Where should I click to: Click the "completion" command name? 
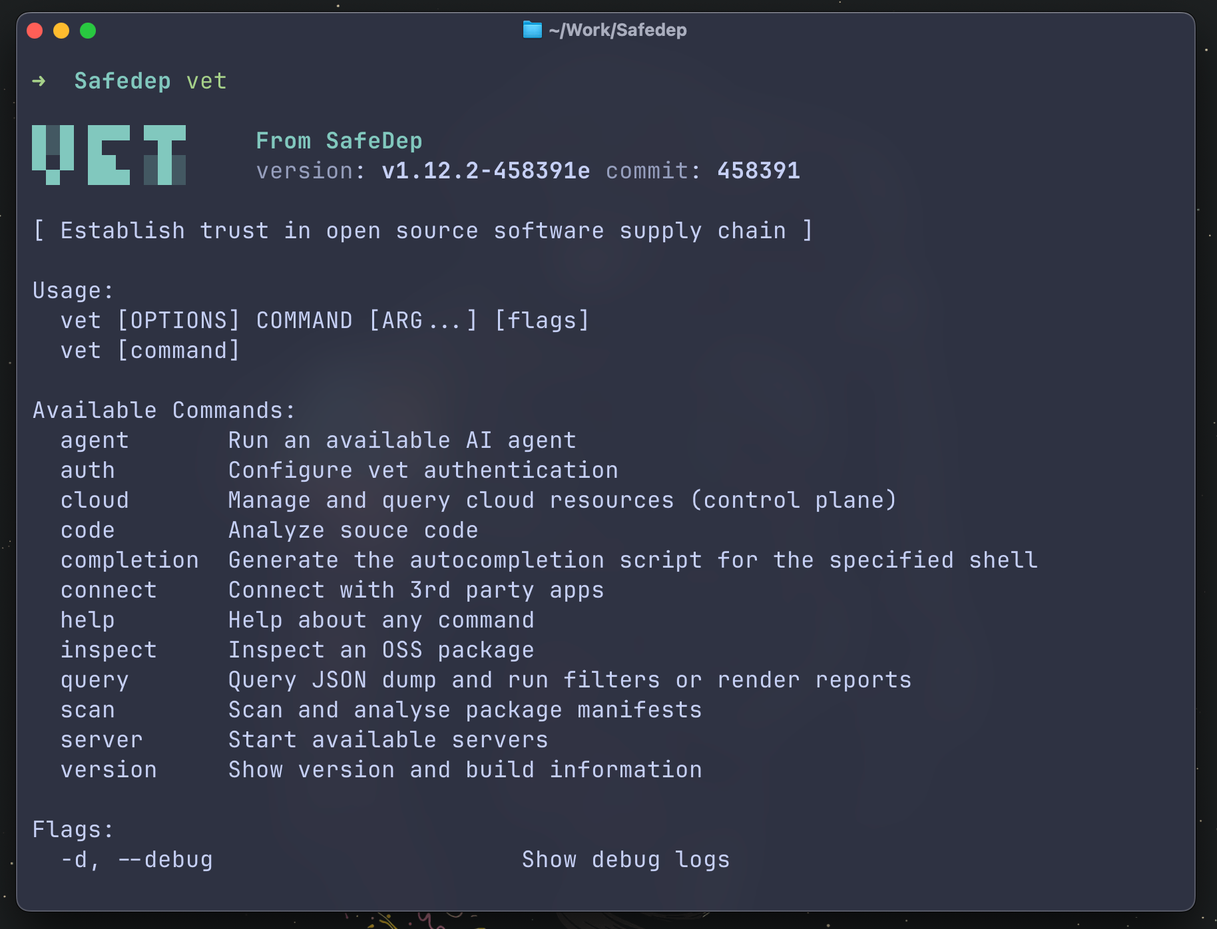(129, 560)
